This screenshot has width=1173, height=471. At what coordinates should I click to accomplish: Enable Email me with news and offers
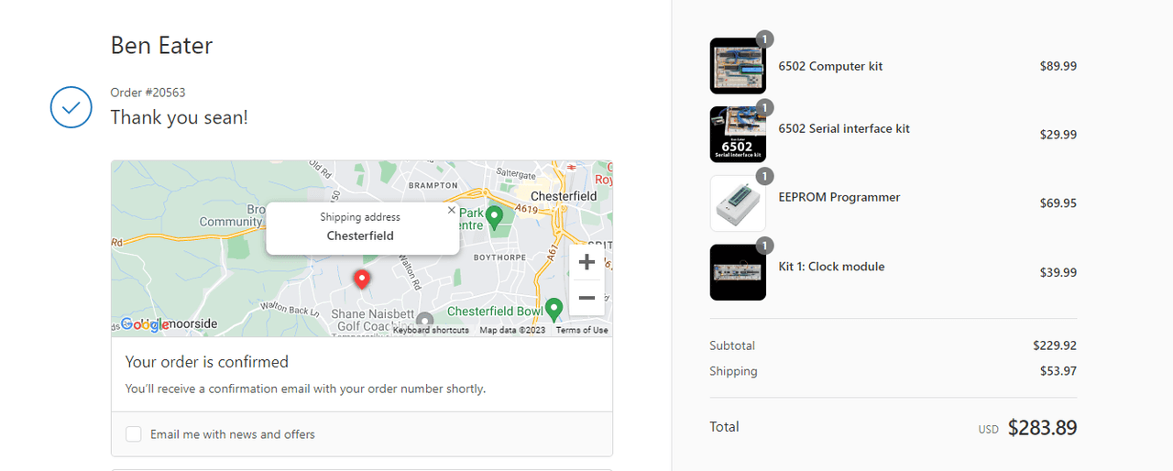134,434
